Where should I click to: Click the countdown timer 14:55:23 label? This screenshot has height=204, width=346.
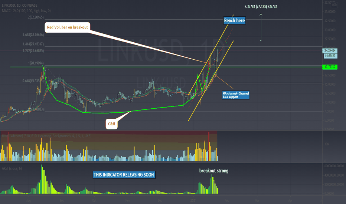tap(330, 56)
